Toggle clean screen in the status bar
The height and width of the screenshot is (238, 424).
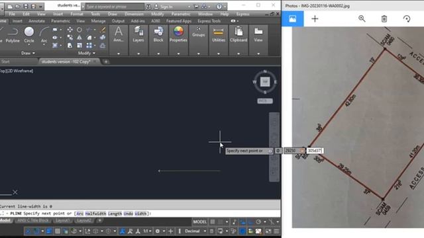pyautogui.click(x=268, y=231)
